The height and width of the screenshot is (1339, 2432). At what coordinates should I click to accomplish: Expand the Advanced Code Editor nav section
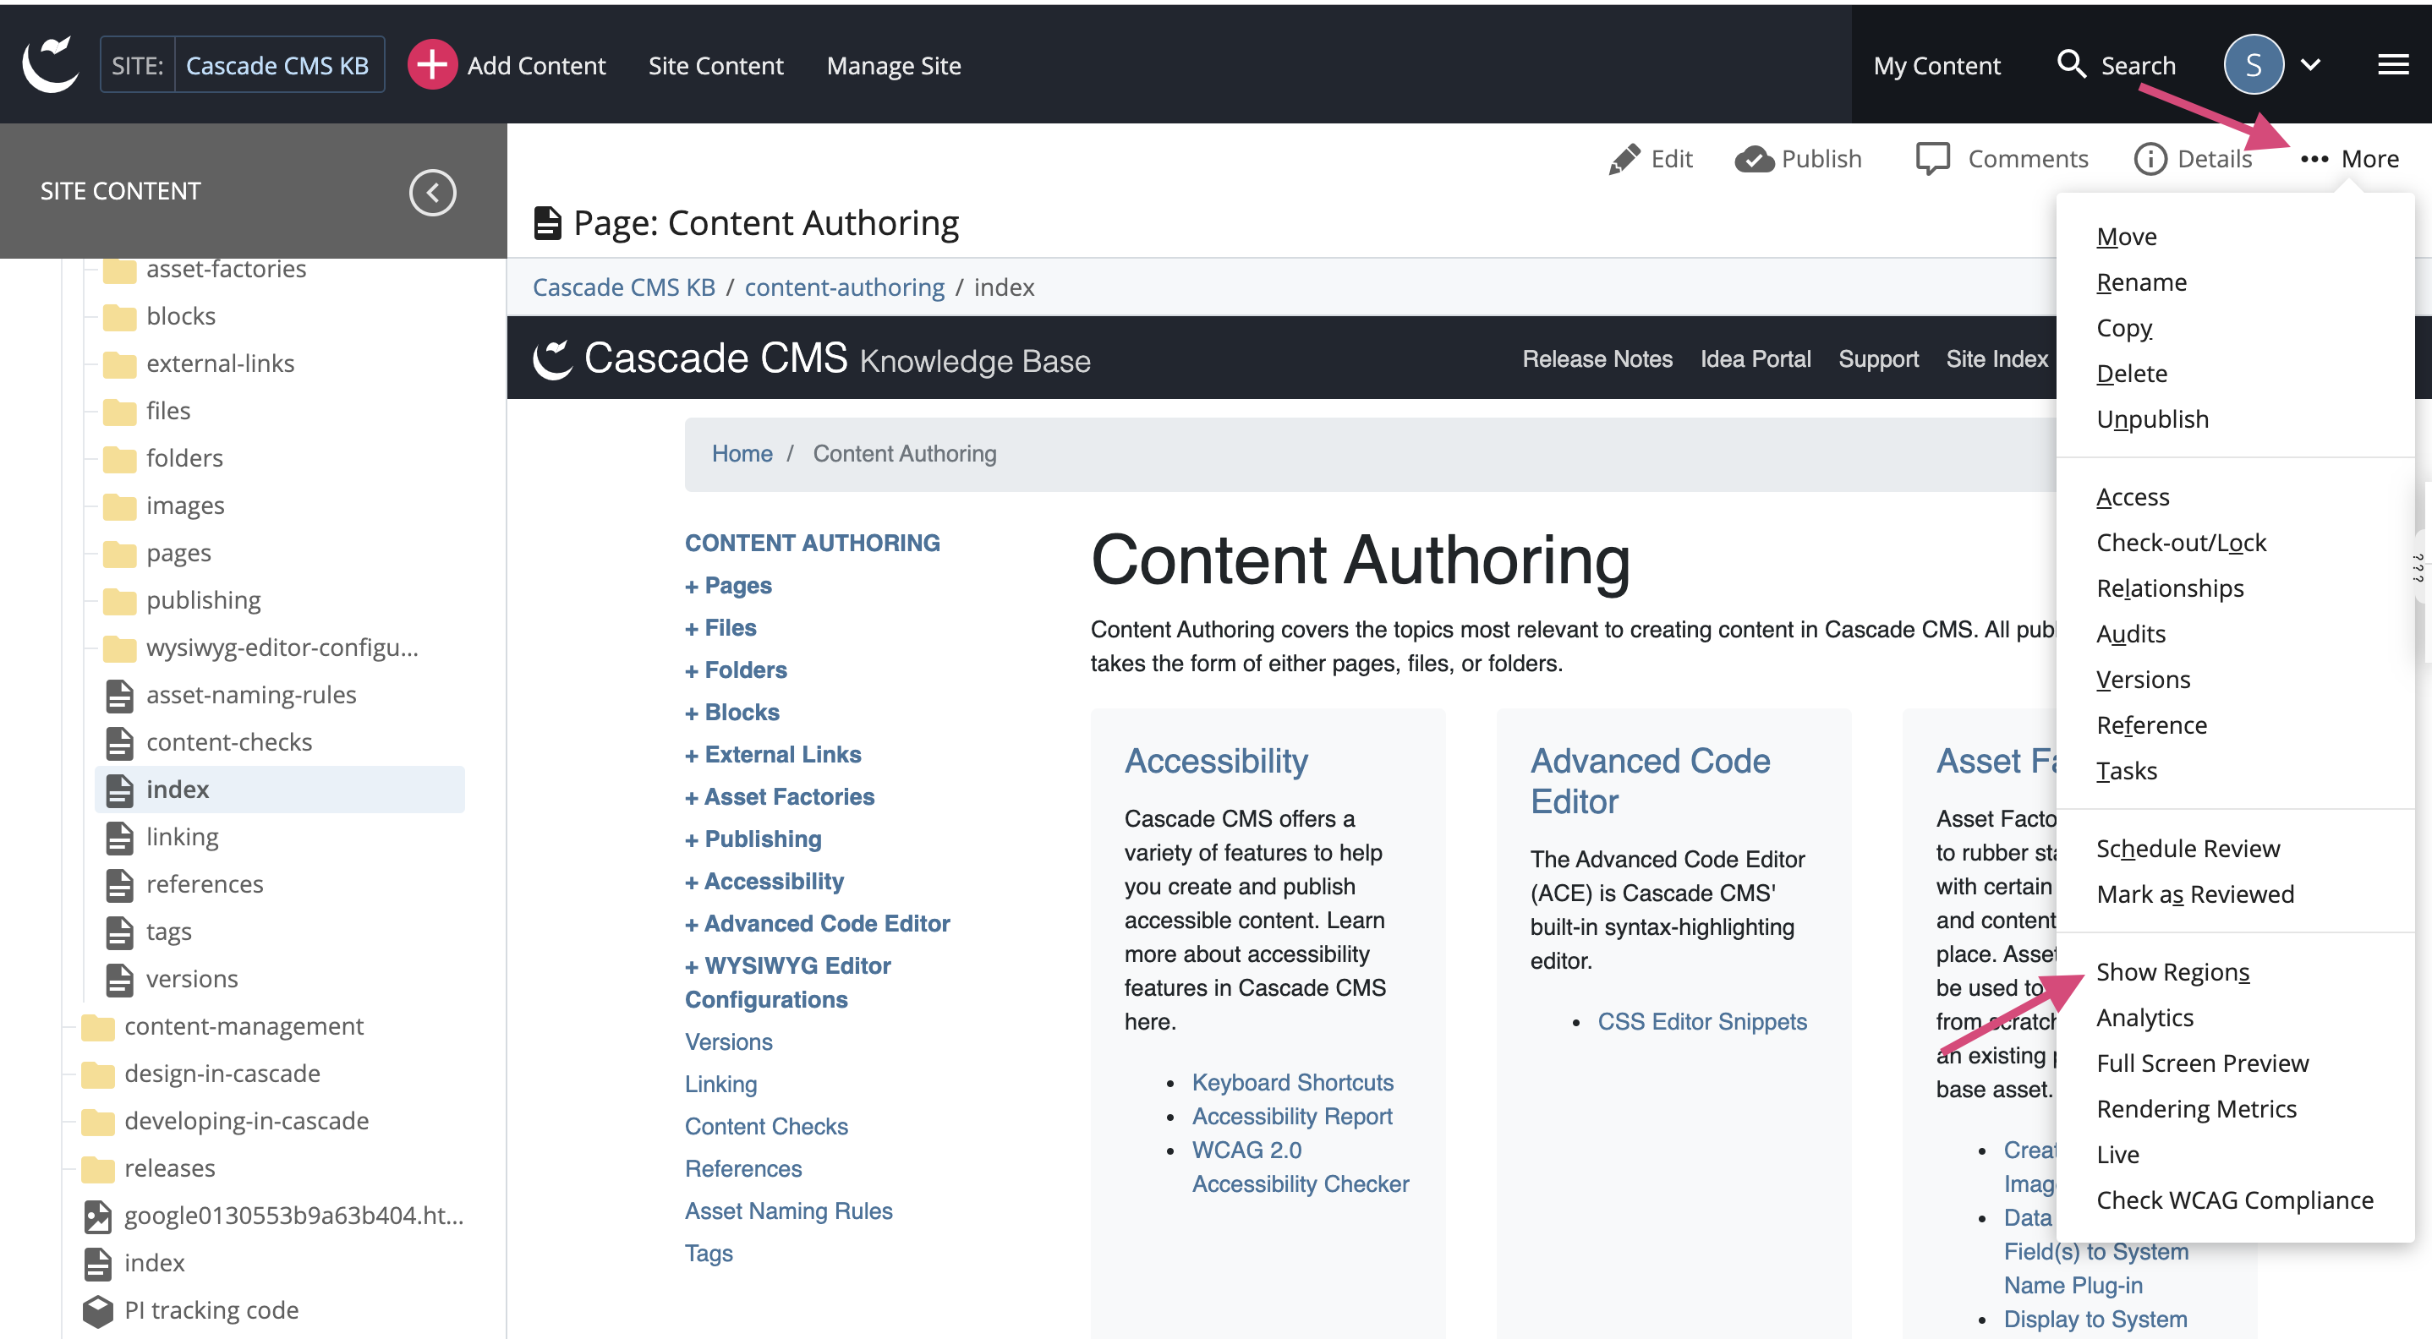[x=818, y=923]
